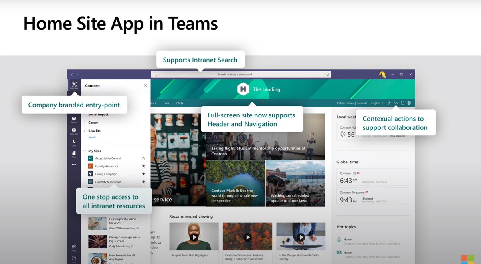The image size is (481, 264).
Task: Expand the Benefits section
Action: [x=92, y=131]
